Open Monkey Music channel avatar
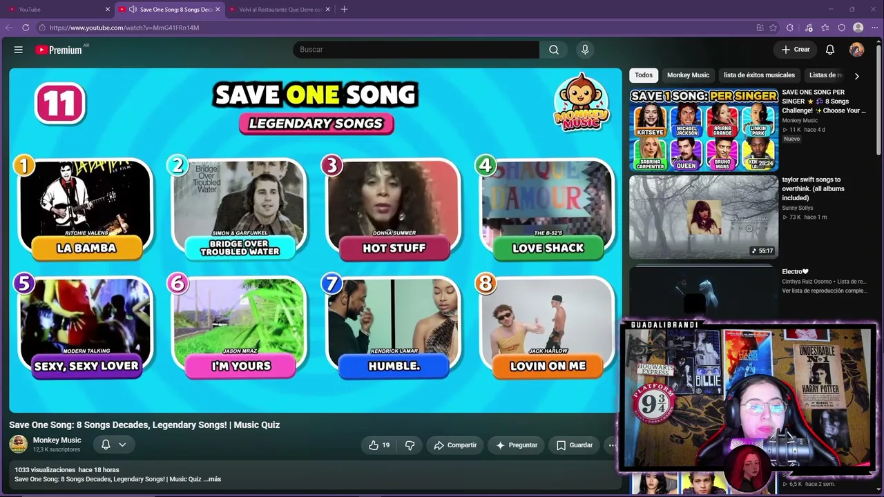884x497 pixels. (x=19, y=445)
